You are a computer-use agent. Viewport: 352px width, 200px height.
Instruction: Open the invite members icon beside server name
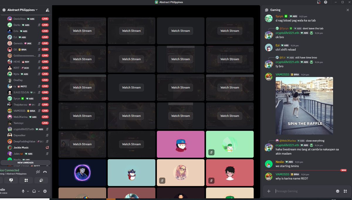48,10
